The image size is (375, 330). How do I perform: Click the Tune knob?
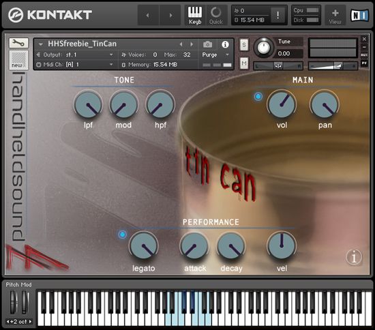pos(264,47)
